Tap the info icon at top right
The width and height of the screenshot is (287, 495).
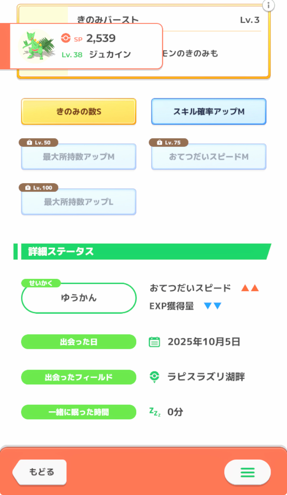[x=269, y=5]
